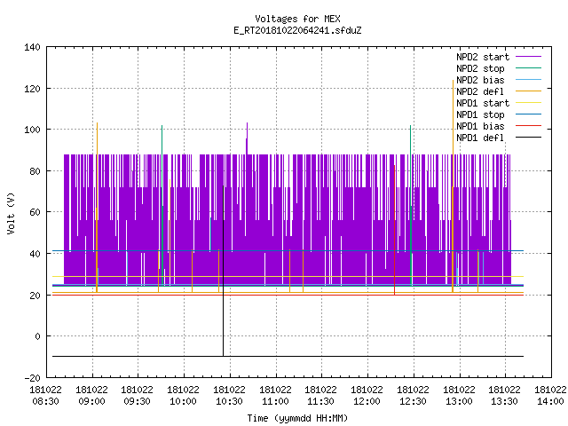This screenshot has height=426, width=568.
Task: Click the 'NPD2 stop' legend label
Action: coord(480,68)
